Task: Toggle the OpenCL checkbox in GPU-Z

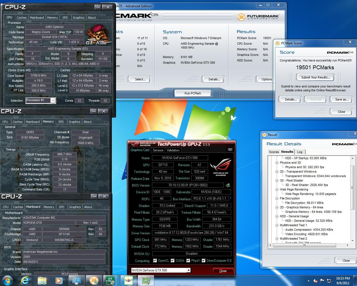Action: click(x=155, y=261)
